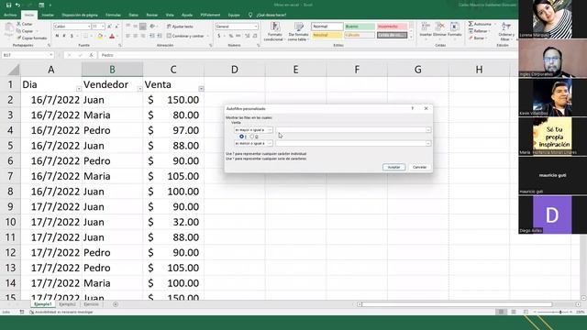Click the accounting currency $ icon
This screenshot has height=330, width=587.
click(219, 36)
